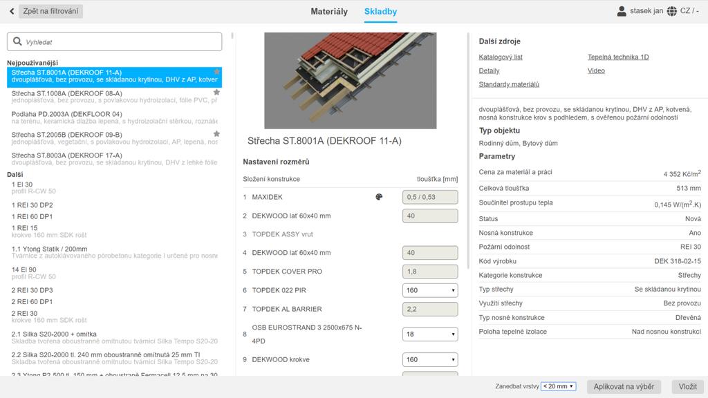Open OSB EUROSTRAND thickness dropdown

coord(430,334)
